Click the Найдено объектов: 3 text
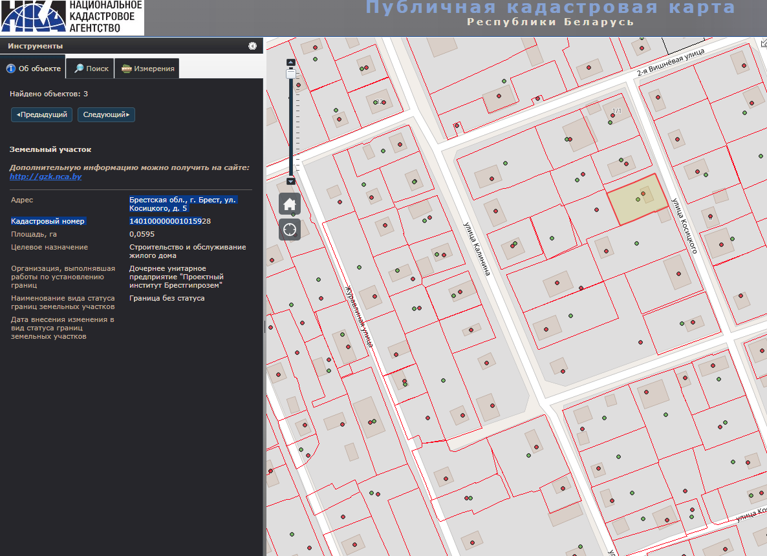The height and width of the screenshot is (556, 767). tap(49, 94)
